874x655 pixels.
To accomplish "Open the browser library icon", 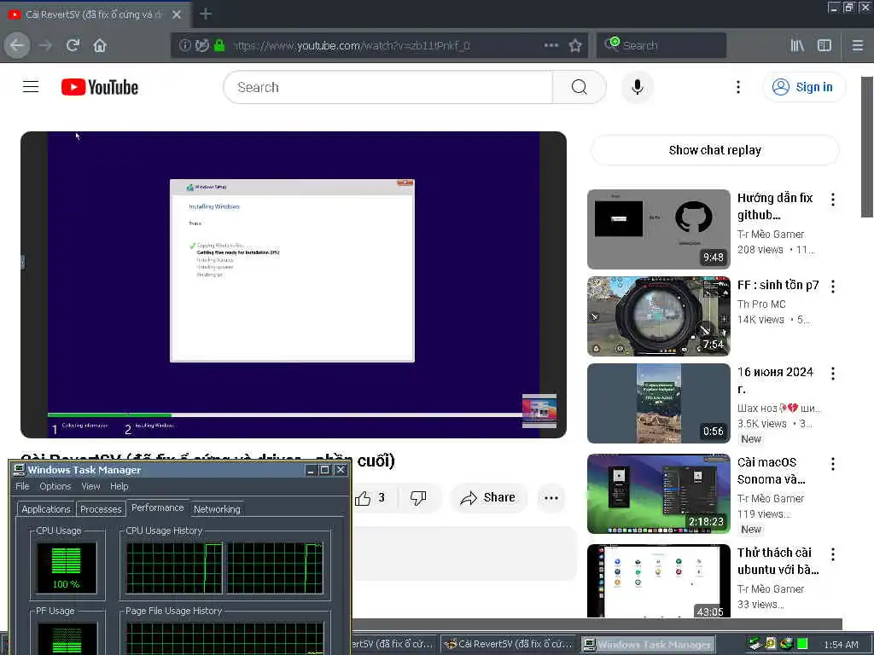I will pyautogui.click(x=797, y=46).
